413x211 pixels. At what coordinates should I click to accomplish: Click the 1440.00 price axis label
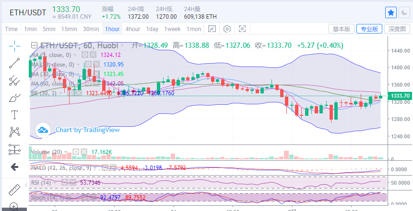(x=401, y=50)
